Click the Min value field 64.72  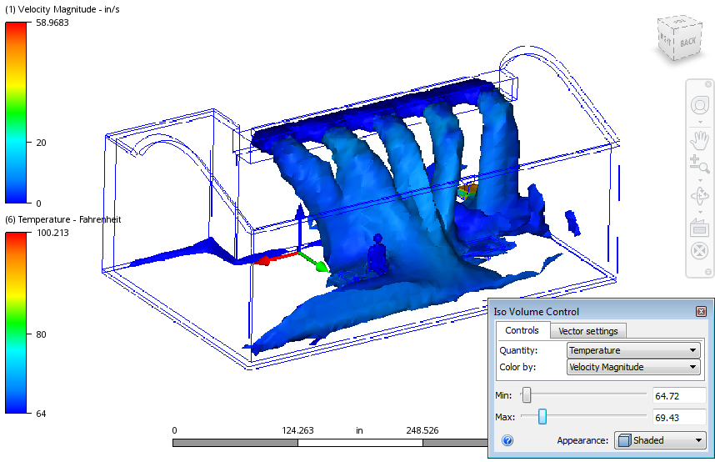(x=679, y=396)
